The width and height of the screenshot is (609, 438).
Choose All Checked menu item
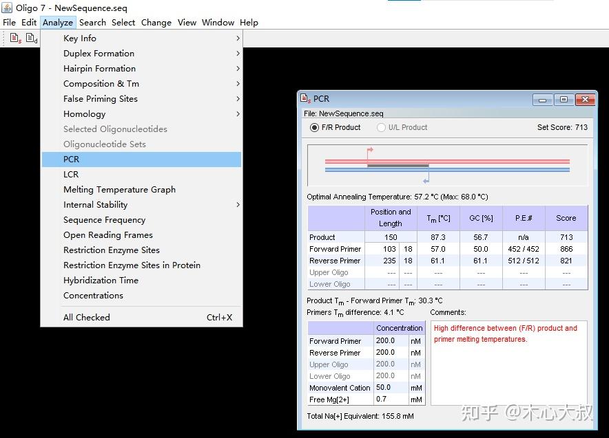pos(141,317)
